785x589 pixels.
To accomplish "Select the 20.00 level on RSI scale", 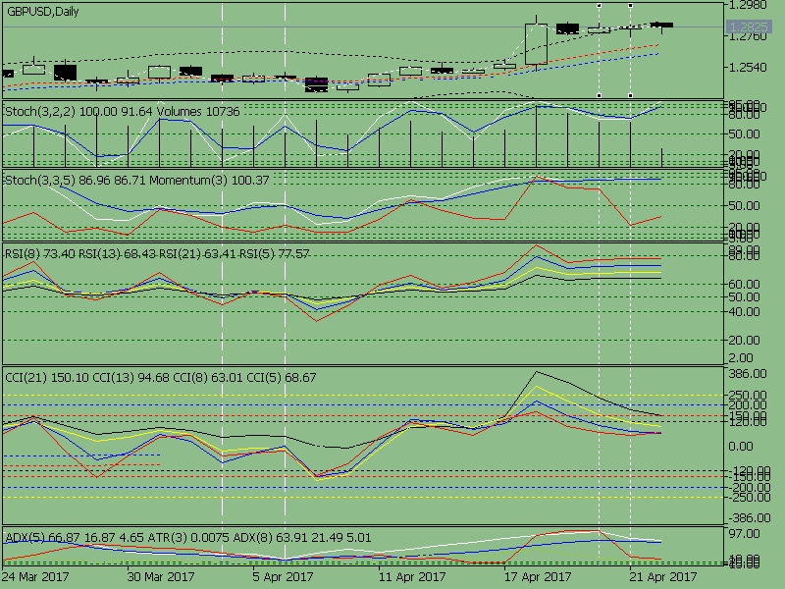I will [744, 340].
